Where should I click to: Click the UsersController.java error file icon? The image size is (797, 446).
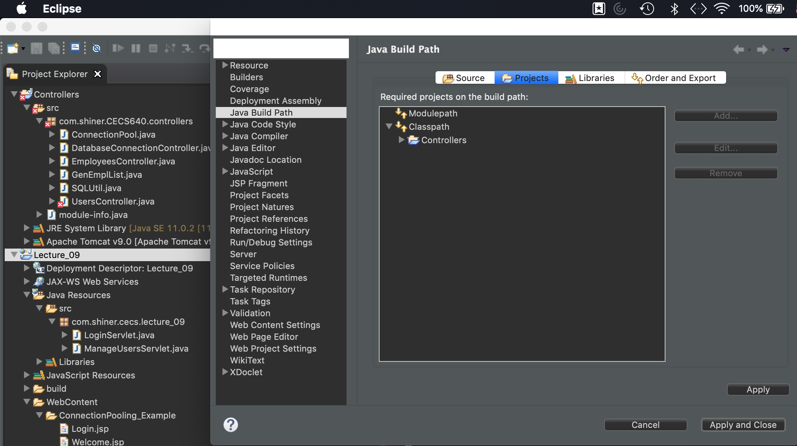63,202
